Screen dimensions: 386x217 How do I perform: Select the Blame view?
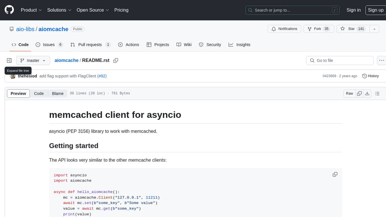point(58,93)
